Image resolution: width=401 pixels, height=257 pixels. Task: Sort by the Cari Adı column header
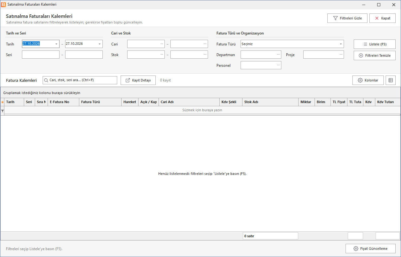coord(189,102)
